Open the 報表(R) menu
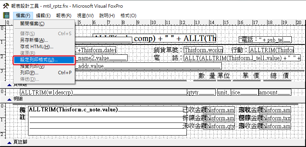Image resolution: width=306 pixels, height=147 pixels. pyautogui.click(x=64, y=16)
